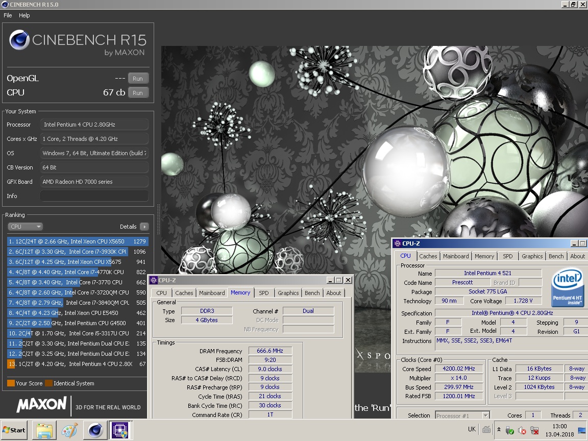Click the Safely Remove Hardware tray icon
The width and height of the screenshot is (588, 441).
(509, 430)
